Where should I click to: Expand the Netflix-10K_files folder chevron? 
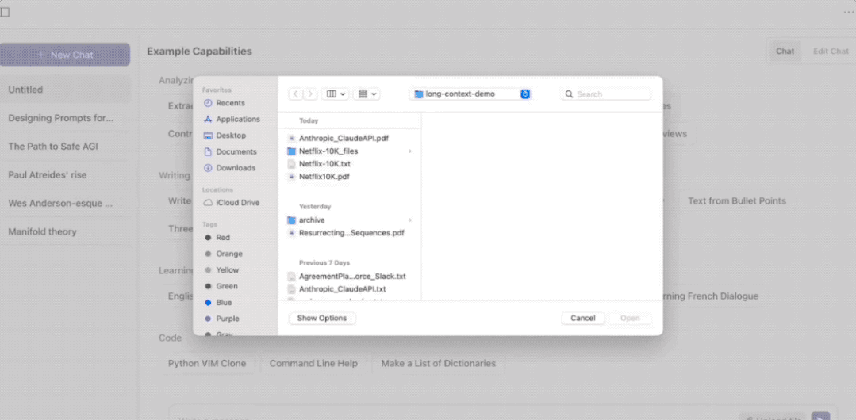(x=410, y=151)
